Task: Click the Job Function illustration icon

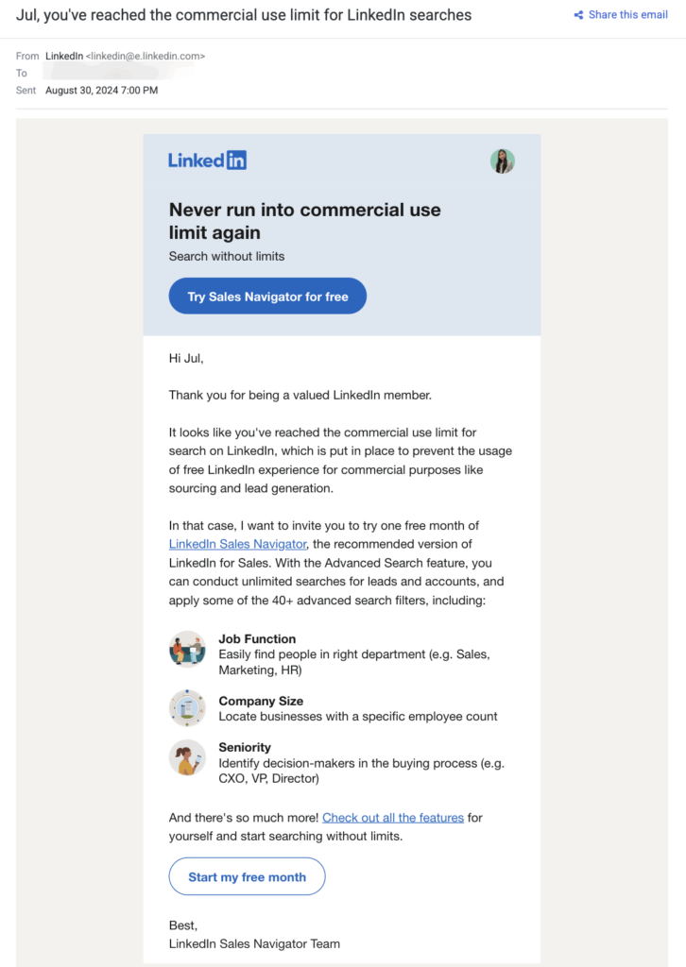Action: pyautogui.click(x=187, y=649)
